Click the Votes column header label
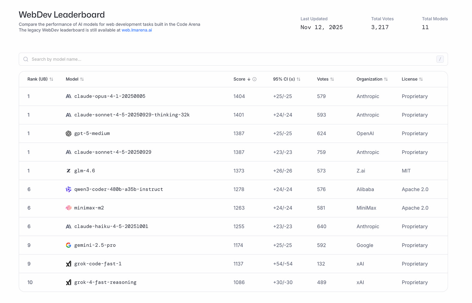The image size is (472, 303). click(323, 79)
